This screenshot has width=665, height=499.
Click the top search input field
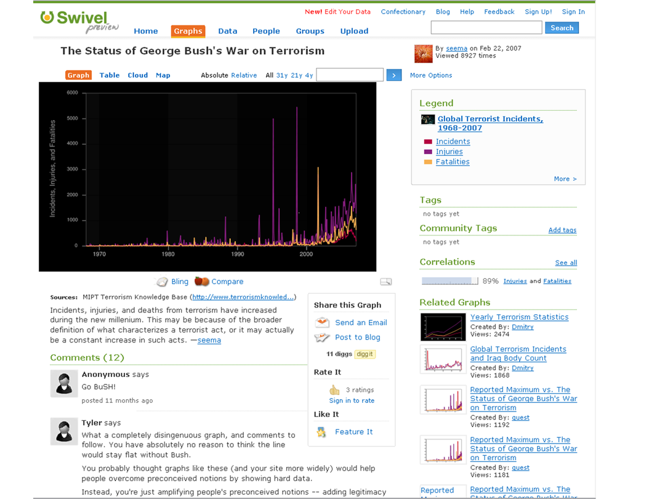486,28
